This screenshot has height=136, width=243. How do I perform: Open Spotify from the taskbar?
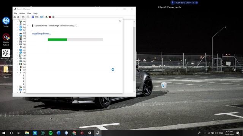click(x=50, y=133)
